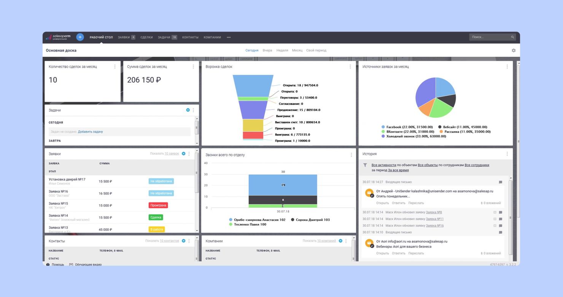Go to the Сделки menu item
This screenshot has width=563, height=297.
146,37
